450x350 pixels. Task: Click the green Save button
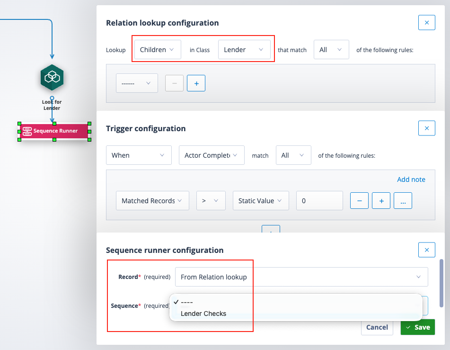[417, 327]
